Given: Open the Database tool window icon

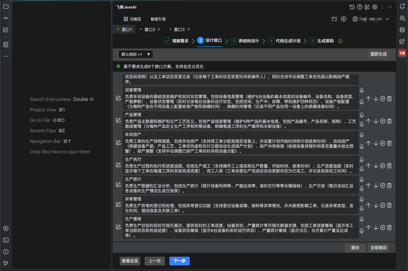Looking at the screenshot, I should (402, 30).
